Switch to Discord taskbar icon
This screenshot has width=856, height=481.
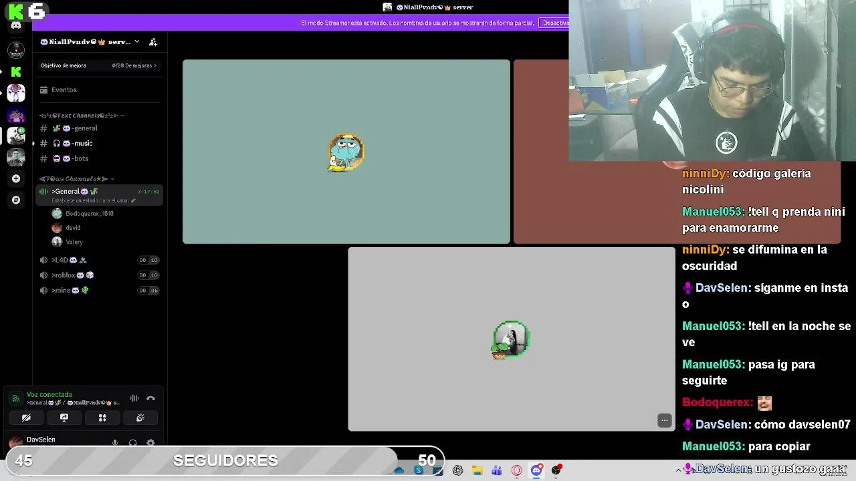point(536,470)
